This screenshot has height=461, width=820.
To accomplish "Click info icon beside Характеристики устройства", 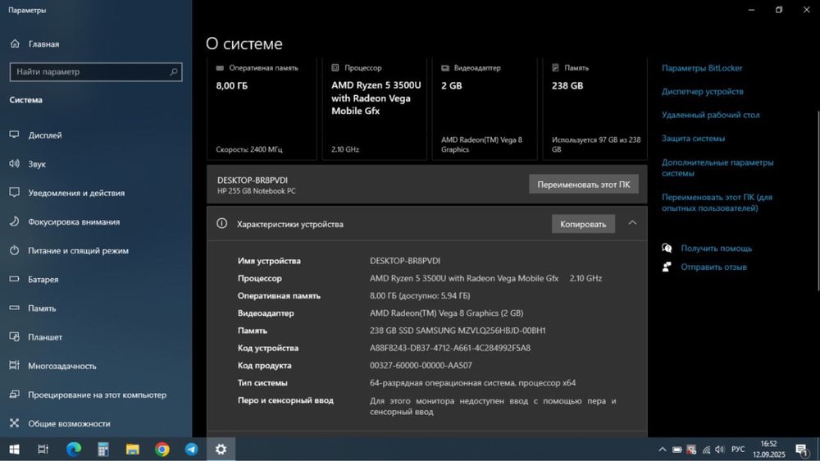I will coord(221,223).
